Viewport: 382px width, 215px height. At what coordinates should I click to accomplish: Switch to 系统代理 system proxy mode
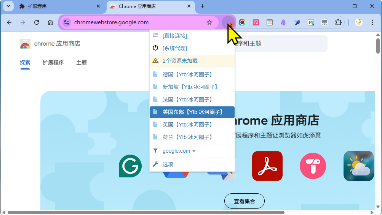point(174,48)
